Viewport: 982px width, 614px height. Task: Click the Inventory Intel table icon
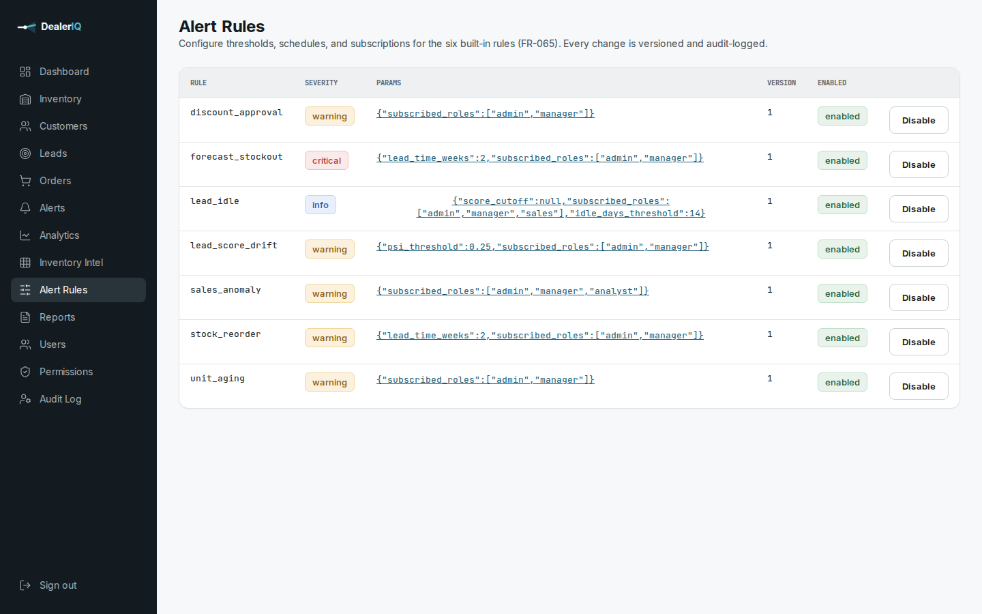click(x=25, y=263)
